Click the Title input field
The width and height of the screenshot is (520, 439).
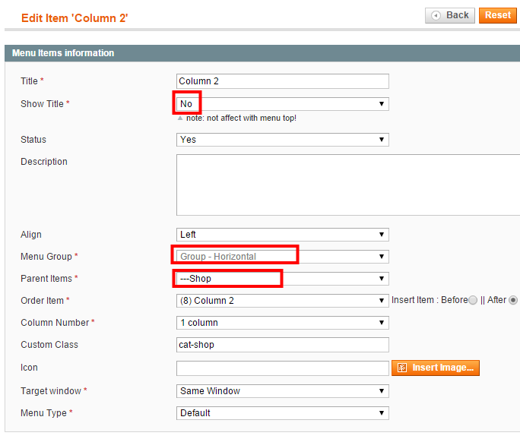pyautogui.click(x=283, y=81)
